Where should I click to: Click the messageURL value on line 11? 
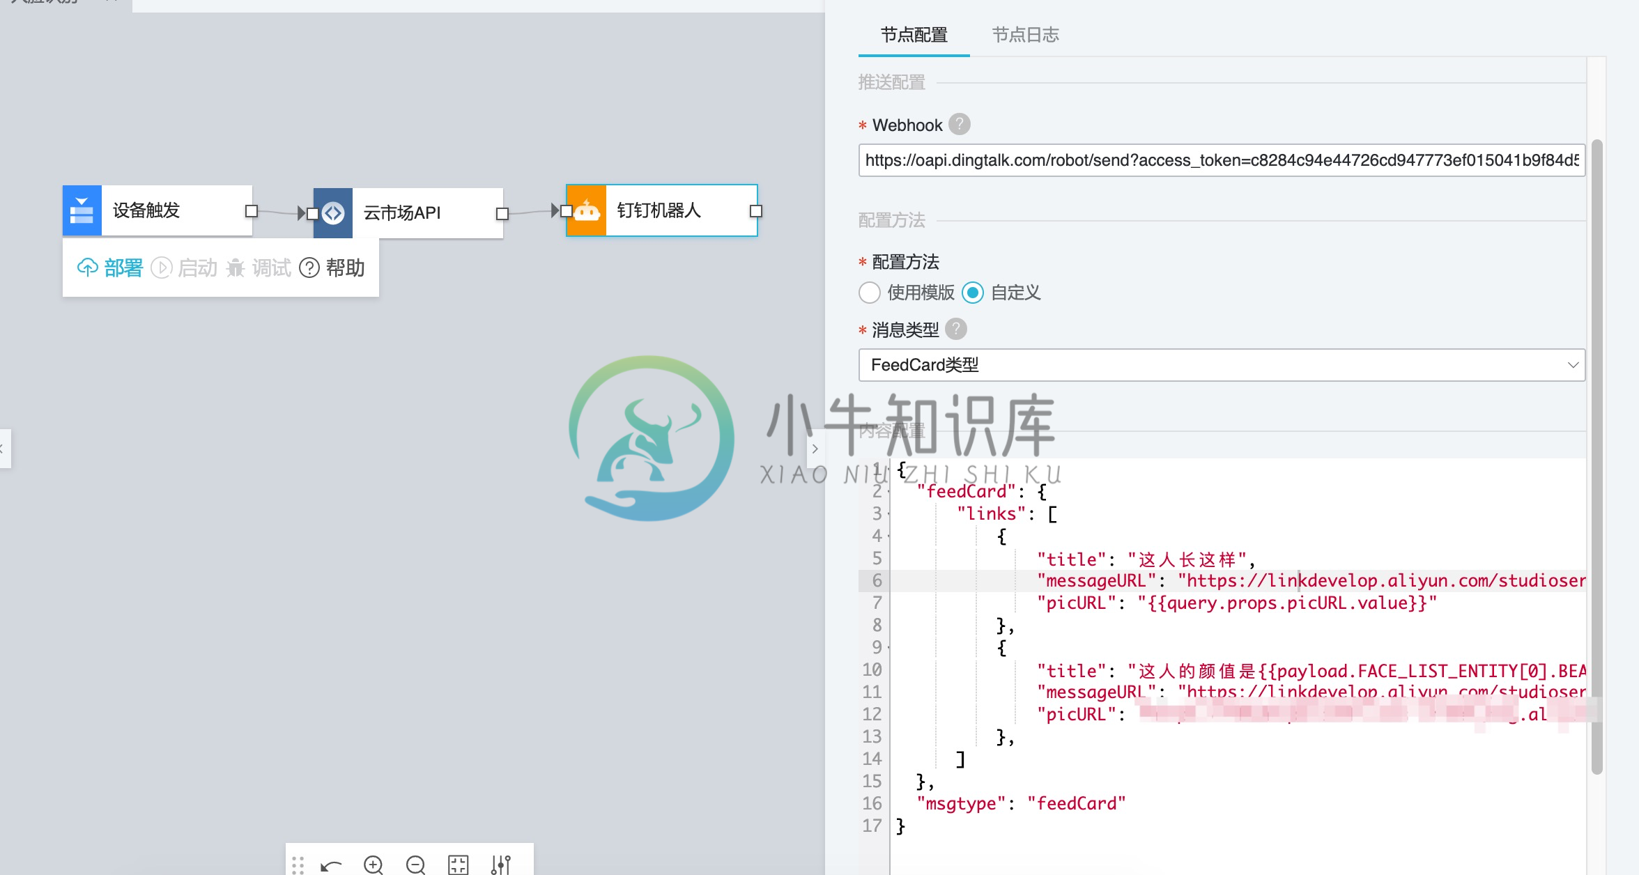pos(1381,692)
